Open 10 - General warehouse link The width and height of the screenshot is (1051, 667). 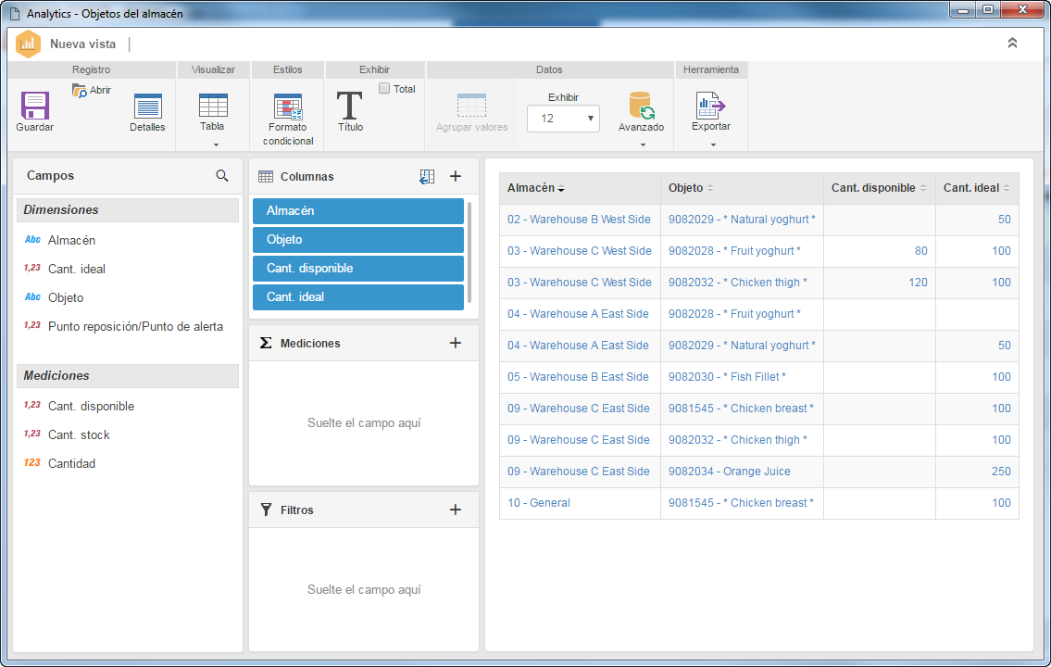538,503
